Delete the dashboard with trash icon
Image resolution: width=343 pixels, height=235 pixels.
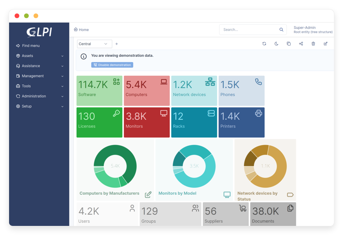(313, 43)
